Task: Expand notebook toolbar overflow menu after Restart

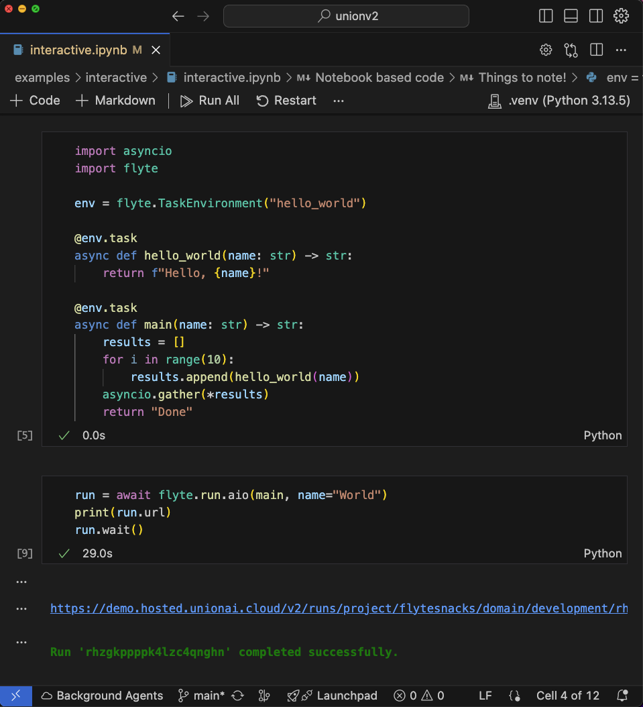Action: tap(338, 101)
